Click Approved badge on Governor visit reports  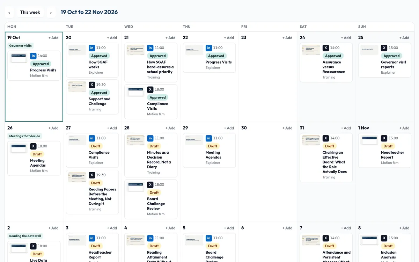click(x=391, y=56)
